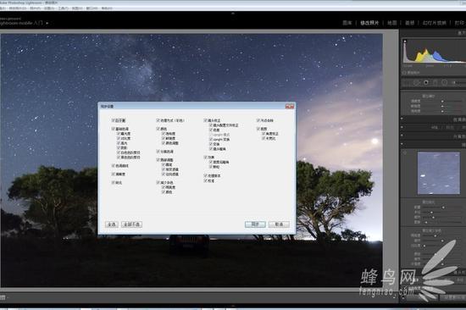Viewport: 466px width, 310px height.
Task: Expand the 分离色调 panel triangle
Action: [402, 136]
